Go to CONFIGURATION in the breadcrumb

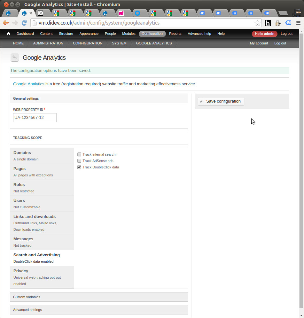coord(88,43)
